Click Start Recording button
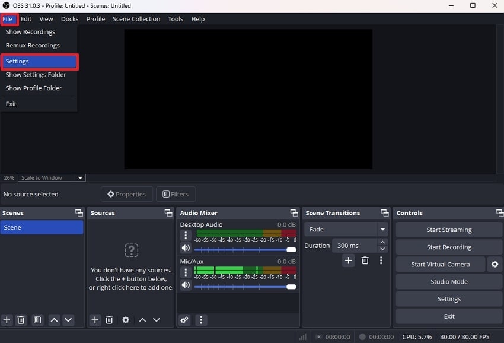The width and height of the screenshot is (504, 343). tap(449, 247)
